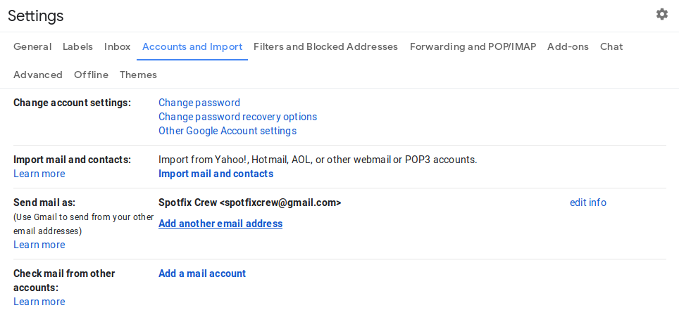Viewport: 679px width, 315px height.
Task: Open the Add-ons tab
Action: [x=568, y=46]
